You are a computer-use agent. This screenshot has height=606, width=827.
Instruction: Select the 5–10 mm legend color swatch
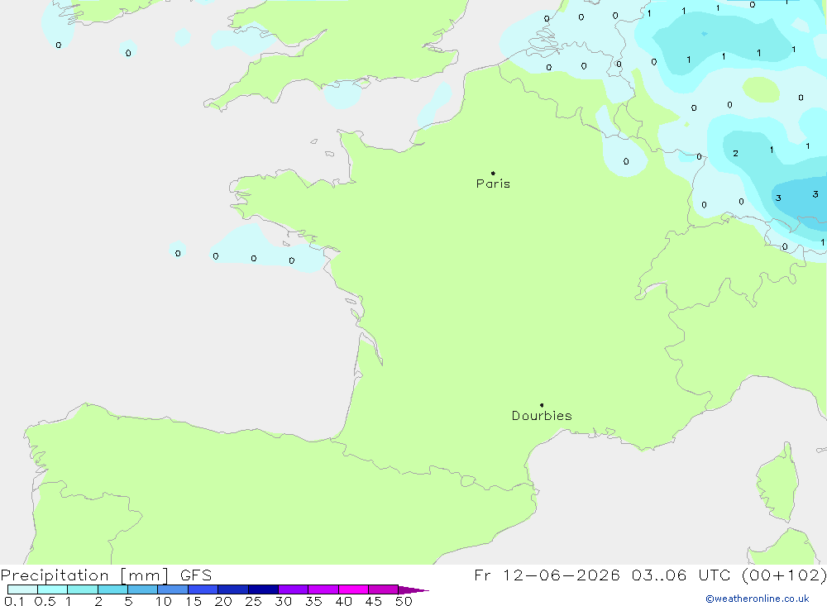[143, 589]
